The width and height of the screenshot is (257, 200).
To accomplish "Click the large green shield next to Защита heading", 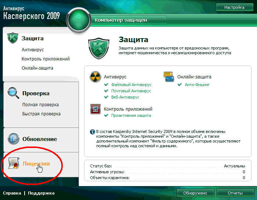I will click(99, 48).
